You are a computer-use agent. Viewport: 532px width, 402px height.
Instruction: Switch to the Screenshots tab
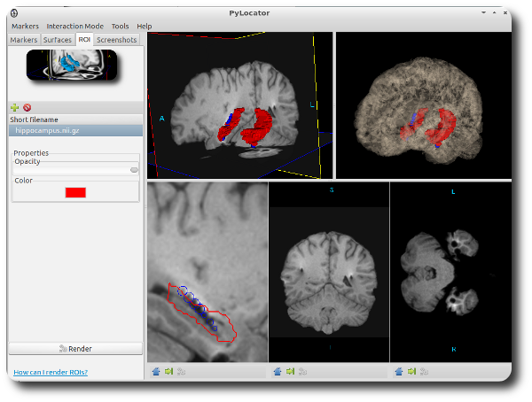tap(117, 40)
